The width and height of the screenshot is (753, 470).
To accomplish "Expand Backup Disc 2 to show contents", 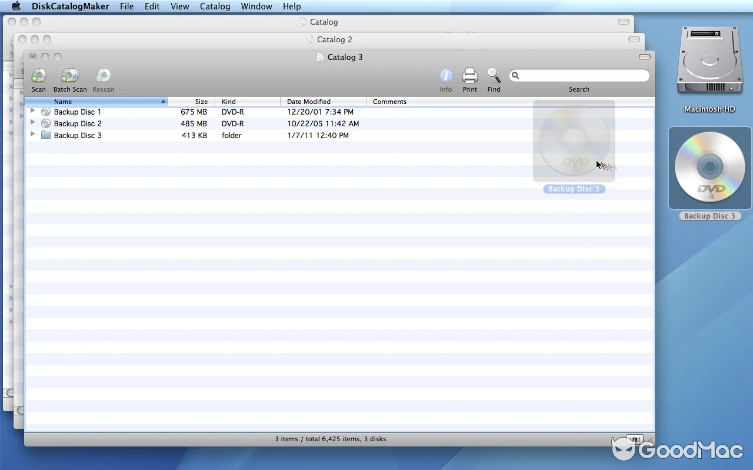I will 33,123.
